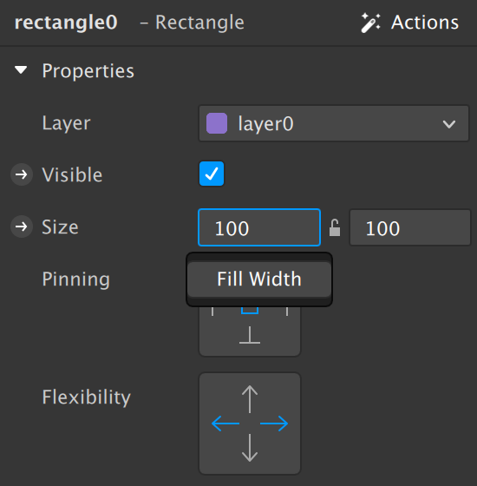
Task: Focus the width size field
Action: (259, 227)
